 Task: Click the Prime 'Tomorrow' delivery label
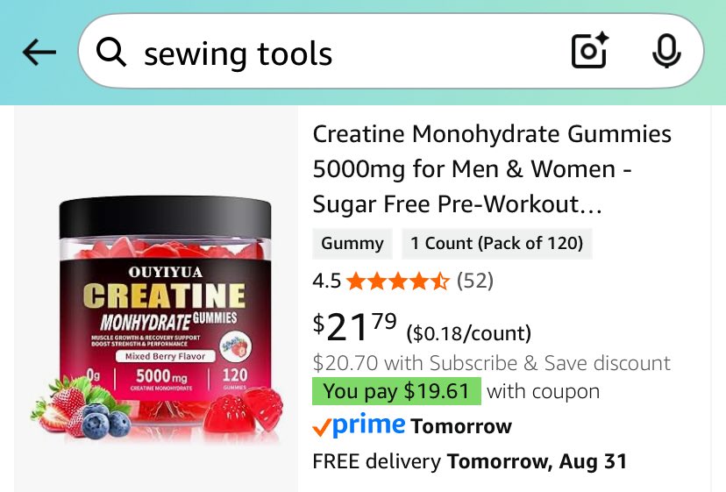tap(461, 426)
